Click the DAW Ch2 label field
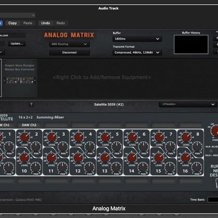This screenshot has height=218, width=218. pyautogui.click(x=29, y=125)
